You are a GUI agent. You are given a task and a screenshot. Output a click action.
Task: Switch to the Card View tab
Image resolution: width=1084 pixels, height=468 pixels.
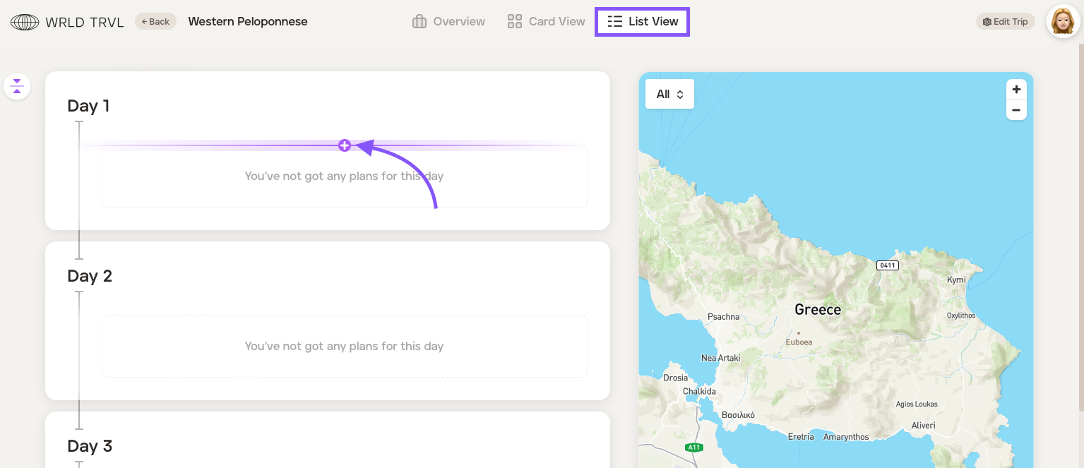point(546,22)
